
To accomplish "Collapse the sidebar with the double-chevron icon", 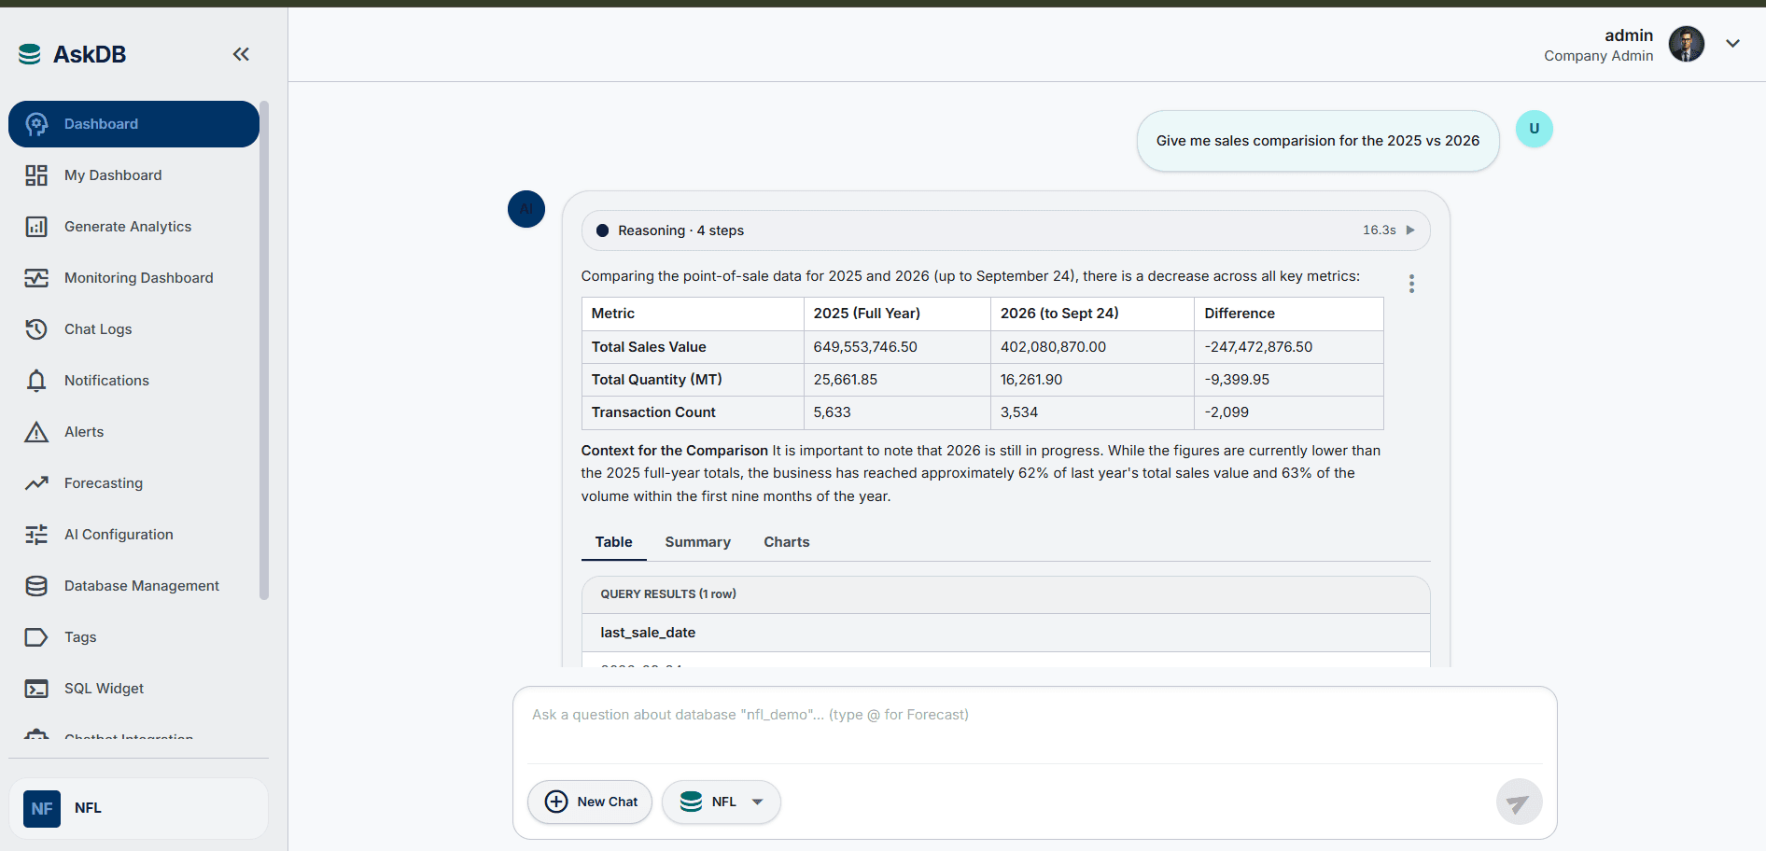I will pos(241,54).
